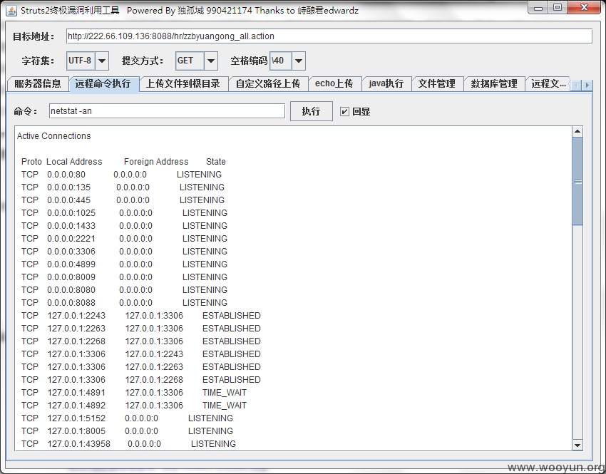Click the 0.0.0.0:135 row
Viewport: 606px width, 474px height.
tap(123, 187)
